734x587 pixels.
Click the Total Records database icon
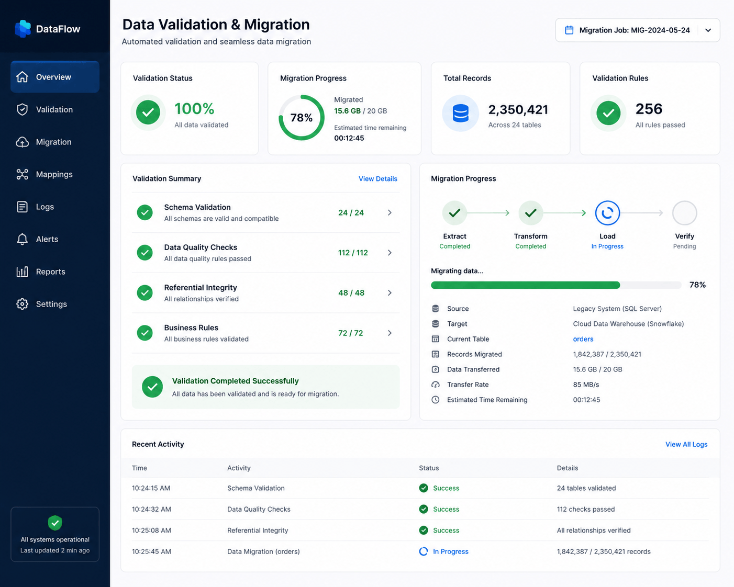pyautogui.click(x=461, y=114)
